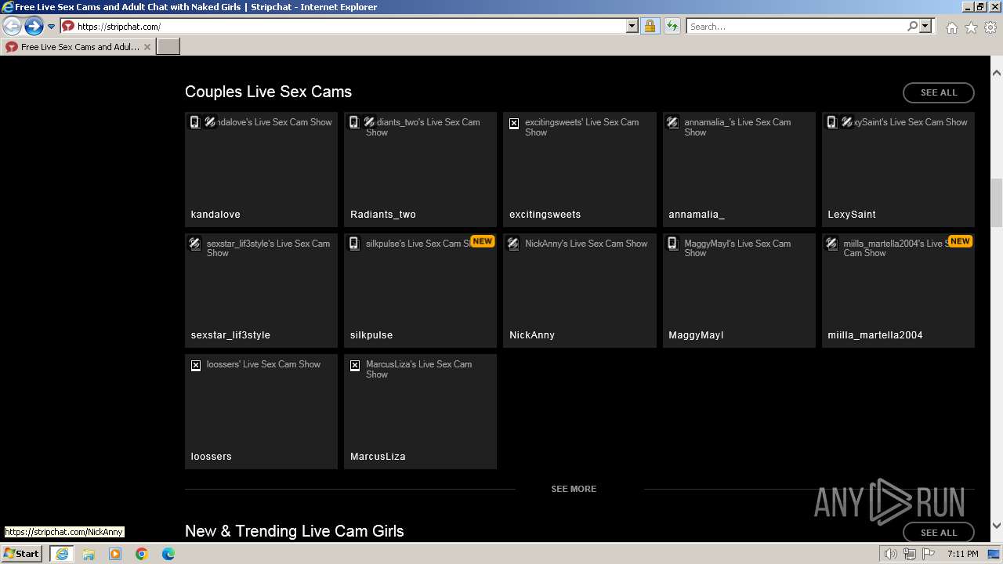Click the scrollbar down arrow
The height and width of the screenshot is (564, 1003).
(x=997, y=526)
